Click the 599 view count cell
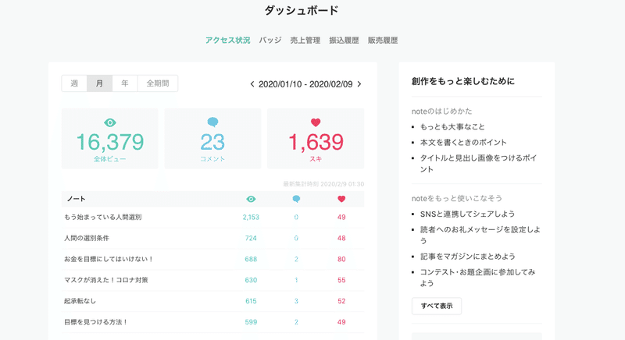The image size is (625, 340). [x=251, y=322]
